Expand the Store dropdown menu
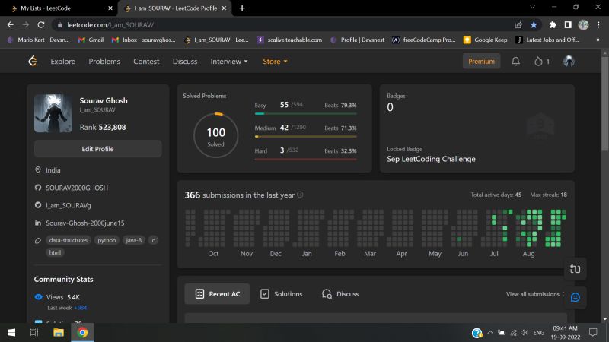Screen dimensions: 609x342 [275, 62]
